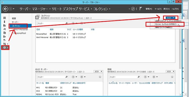Open the 管理(M) menu
The height and width of the screenshot is (97, 189).
149,9
